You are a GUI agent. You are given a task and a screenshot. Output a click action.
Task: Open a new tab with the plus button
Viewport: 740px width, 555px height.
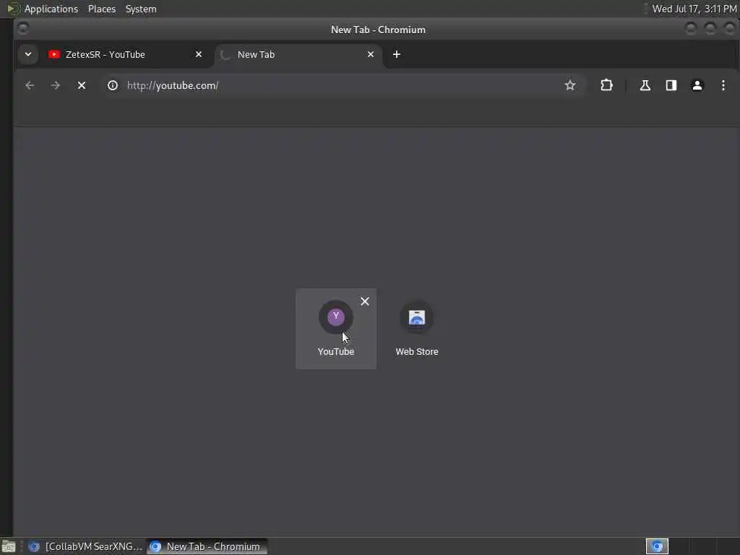(x=397, y=54)
